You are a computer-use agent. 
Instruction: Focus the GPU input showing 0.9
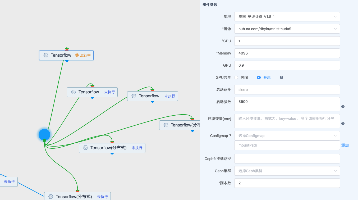[x=287, y=65]
